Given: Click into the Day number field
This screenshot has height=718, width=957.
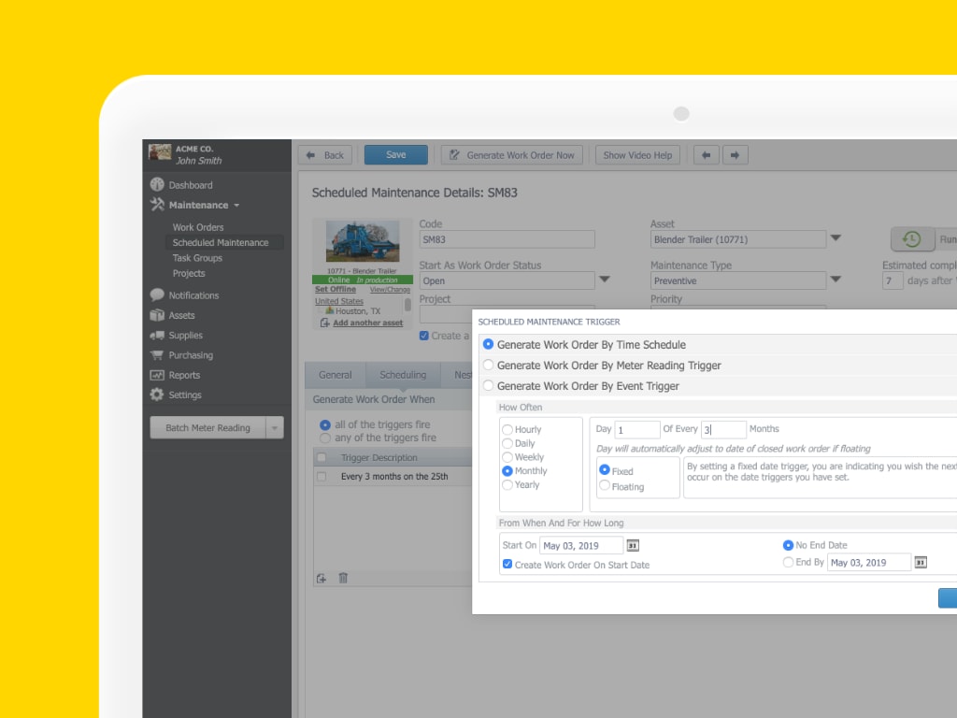Looking at the screenshot, I should point(637,429).
